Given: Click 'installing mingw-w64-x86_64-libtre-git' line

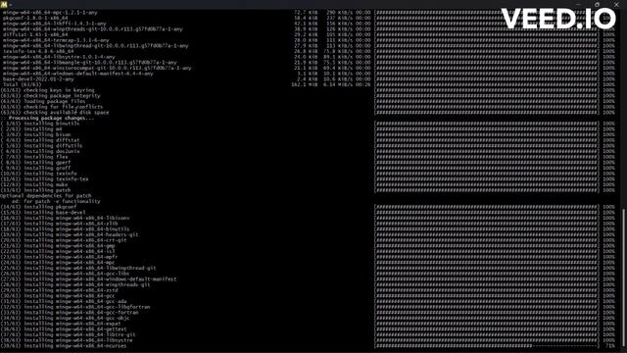Looking at the screenshot, I should point(69,335).
